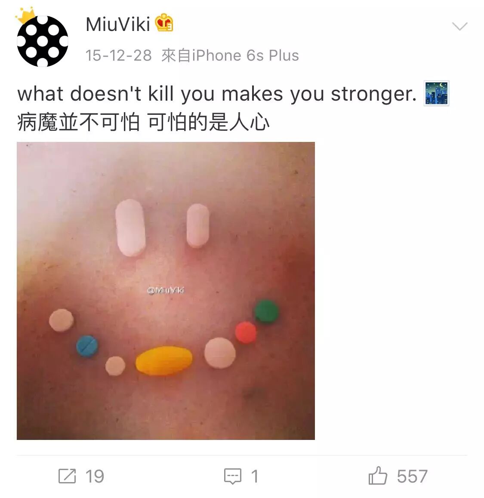This screenshot has height=498, width=484.
Task: Tap the @MiuViki watermark on the photo
Action: [x=166, y=290]
